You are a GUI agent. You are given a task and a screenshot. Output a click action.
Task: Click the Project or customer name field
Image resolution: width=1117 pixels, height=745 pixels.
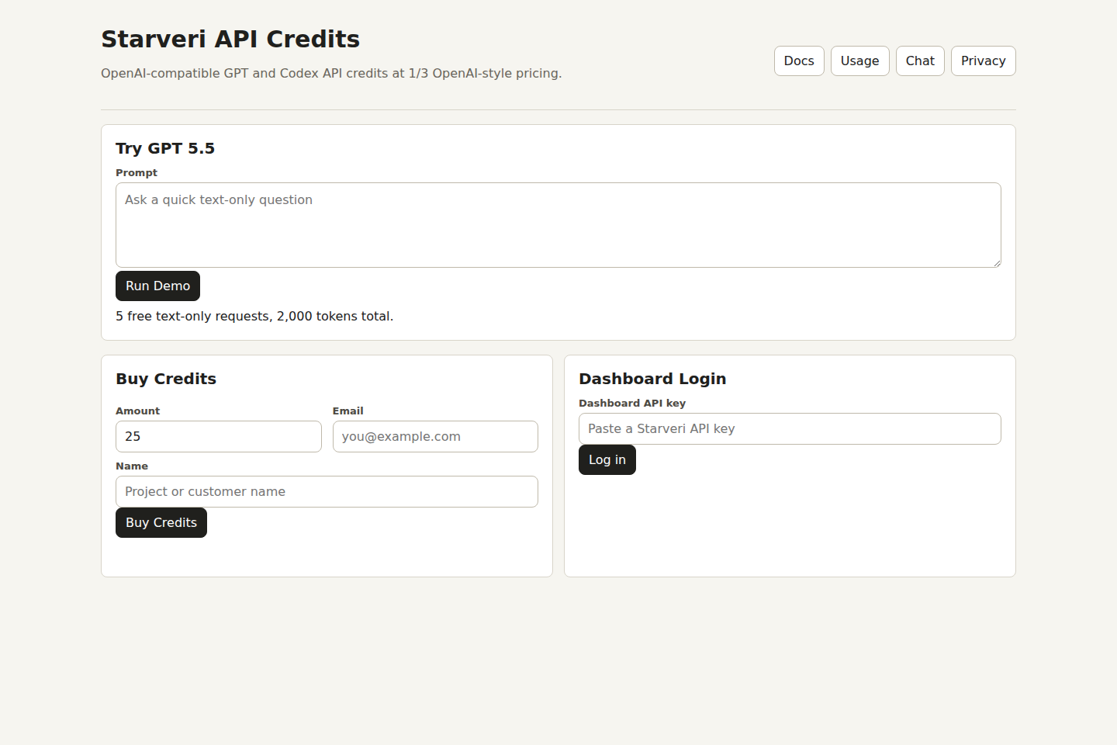point(327,491)
